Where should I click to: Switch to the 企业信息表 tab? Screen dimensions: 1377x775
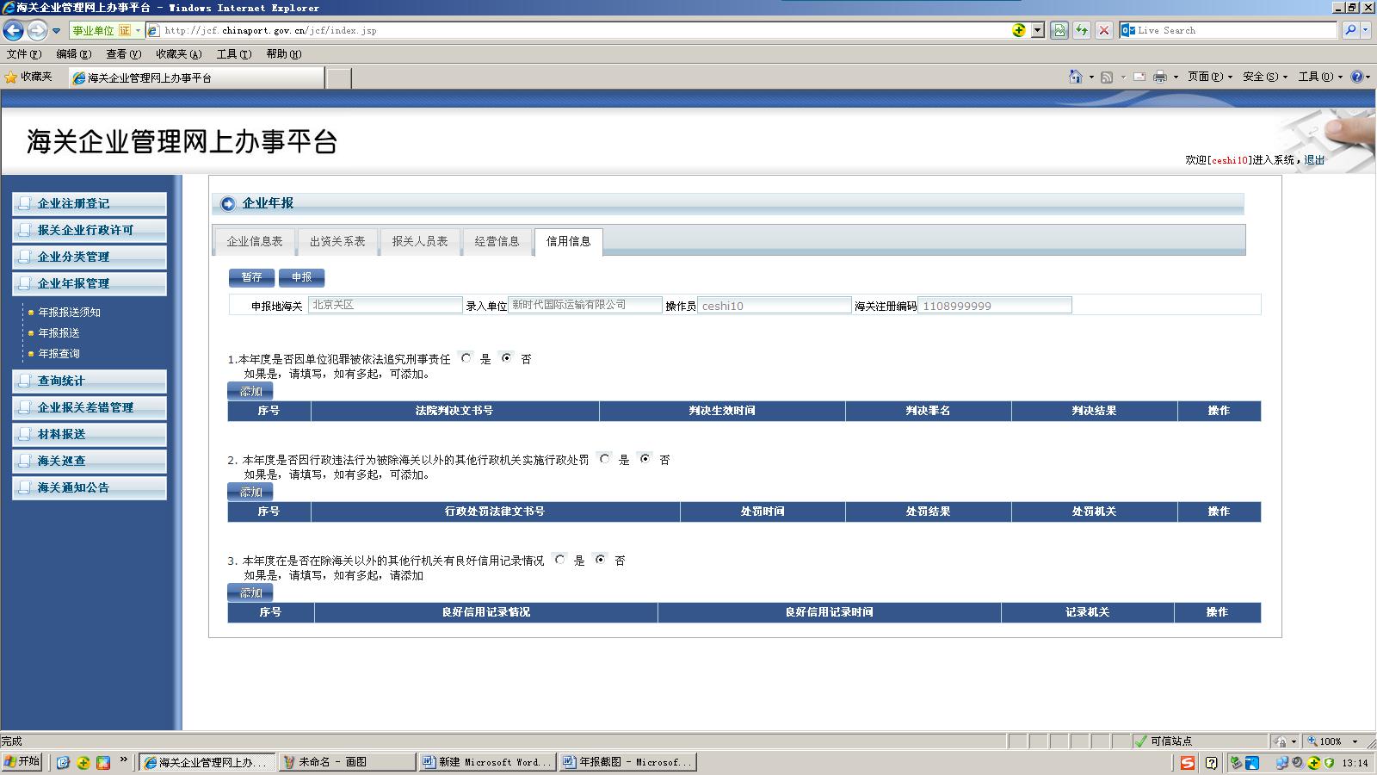(x=255, y=241)
